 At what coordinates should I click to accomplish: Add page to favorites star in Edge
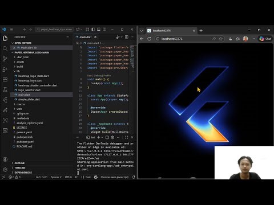coord(221,39)
